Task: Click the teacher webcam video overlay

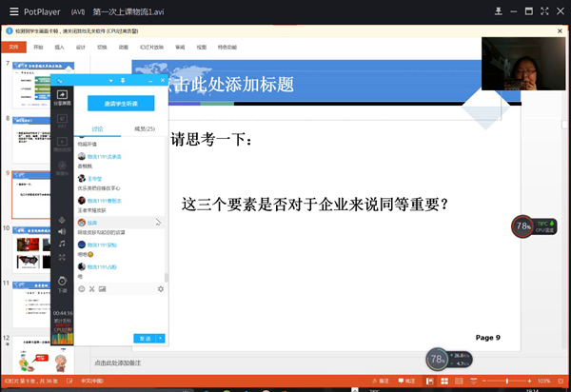Action: point(523,64)
